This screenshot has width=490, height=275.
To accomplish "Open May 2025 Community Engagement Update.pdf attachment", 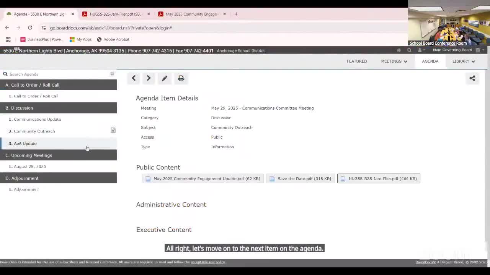I will tap(203, 178).
